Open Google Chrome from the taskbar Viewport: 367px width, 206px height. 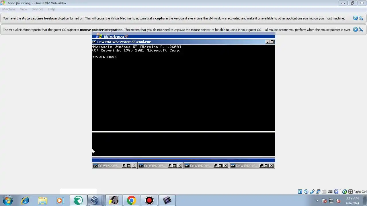[131, 200]
